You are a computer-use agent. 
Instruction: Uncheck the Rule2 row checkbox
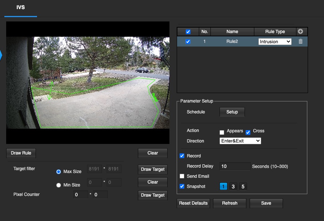188,41
